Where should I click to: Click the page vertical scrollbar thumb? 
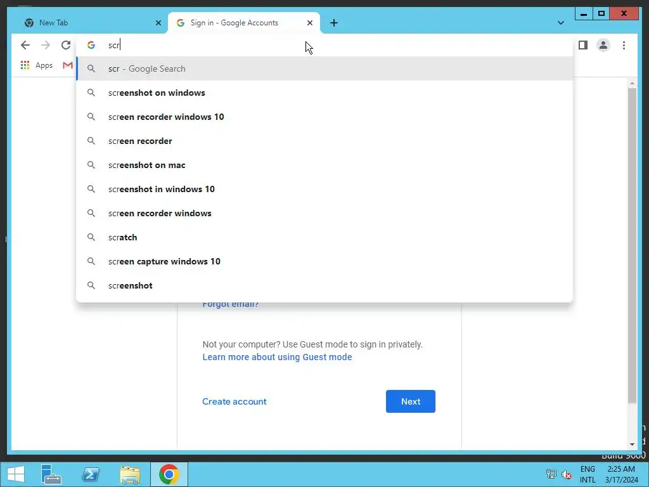(x=632, y=245)
